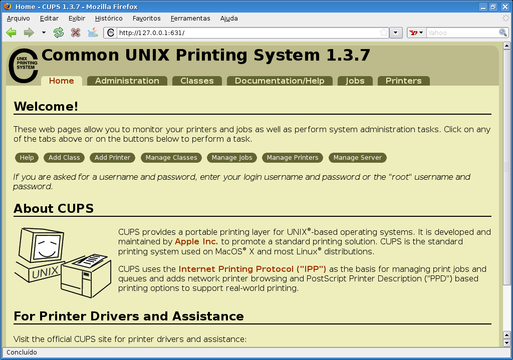
Task: Click the Help button
Action: click(x=27, y=158)
